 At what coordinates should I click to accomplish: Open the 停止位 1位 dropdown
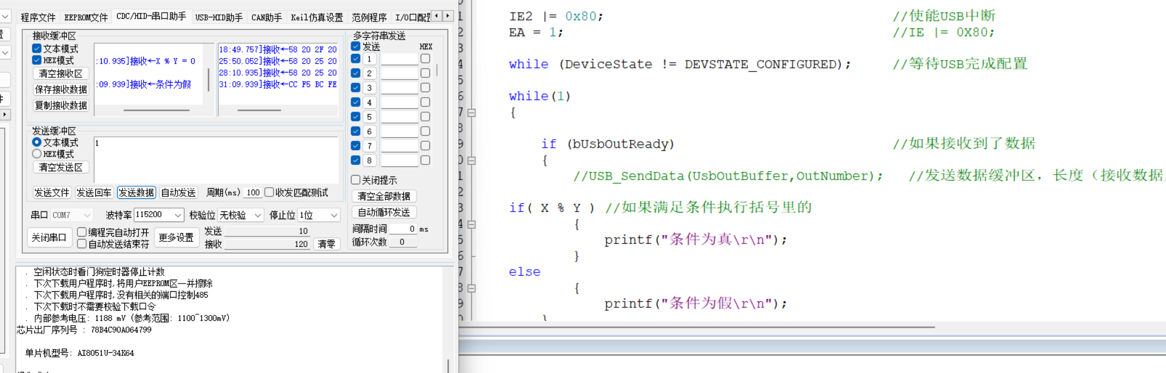318,215
